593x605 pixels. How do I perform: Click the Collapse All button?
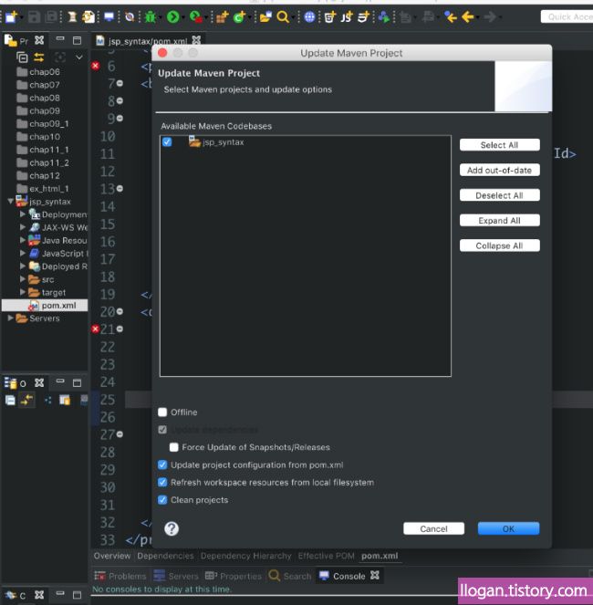pyautogui.click(x=499, y=245)
